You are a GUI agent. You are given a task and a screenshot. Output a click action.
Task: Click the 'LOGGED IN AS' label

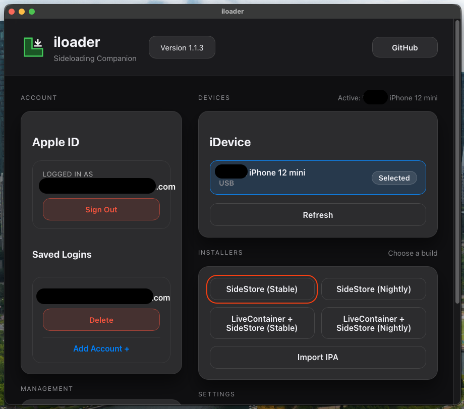click(68, 174)
